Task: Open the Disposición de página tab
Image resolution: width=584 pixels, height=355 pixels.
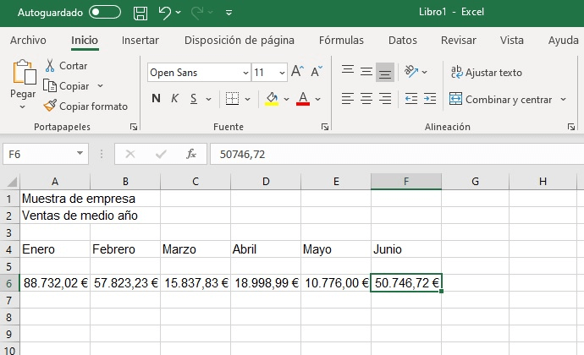Action: (x=240, y=41)
